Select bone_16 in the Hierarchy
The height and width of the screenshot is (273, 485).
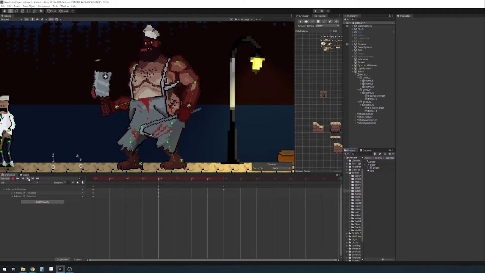(370, 87)
